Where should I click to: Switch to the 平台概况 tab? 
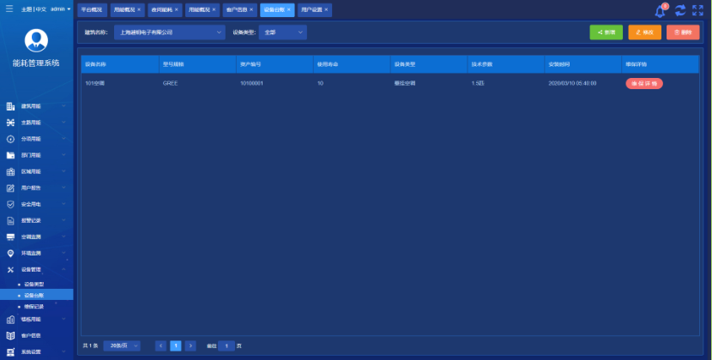(x=92, y=10)
